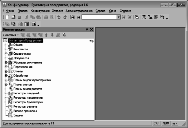
Task: Click the Open file icon
Action: point(13,17)
